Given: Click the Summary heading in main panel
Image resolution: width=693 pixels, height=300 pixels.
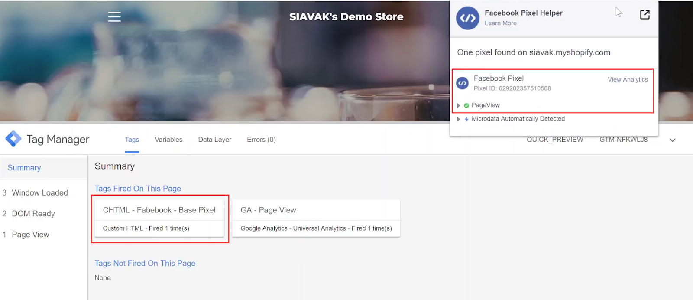Looking at the screenshot, I should pos(115,166).
